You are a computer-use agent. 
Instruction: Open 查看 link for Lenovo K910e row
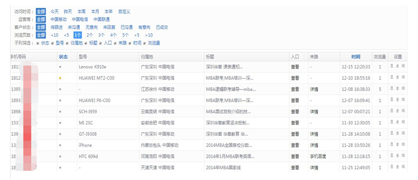point(295,67)
